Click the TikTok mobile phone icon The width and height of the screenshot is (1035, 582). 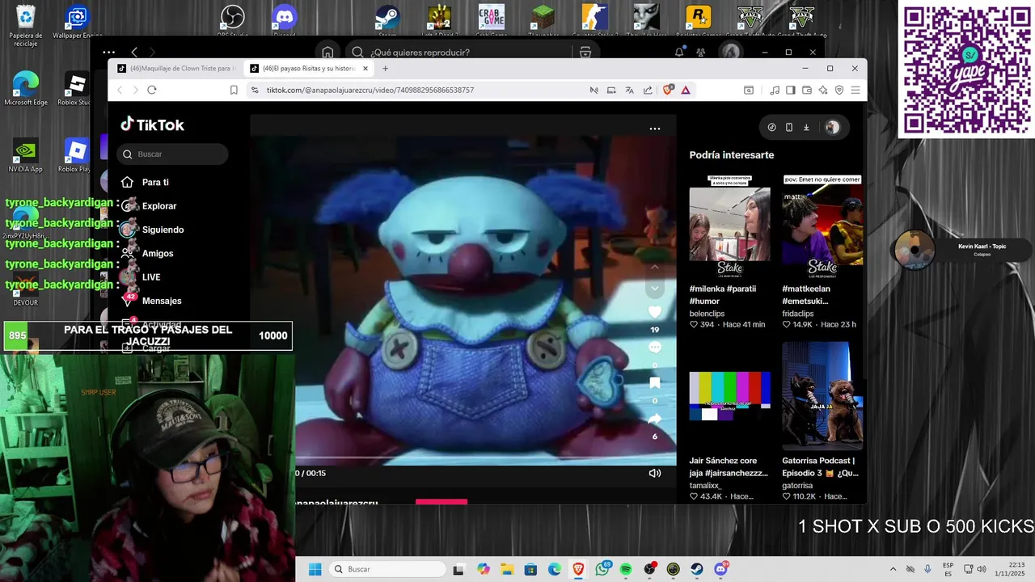pos(789,127)
